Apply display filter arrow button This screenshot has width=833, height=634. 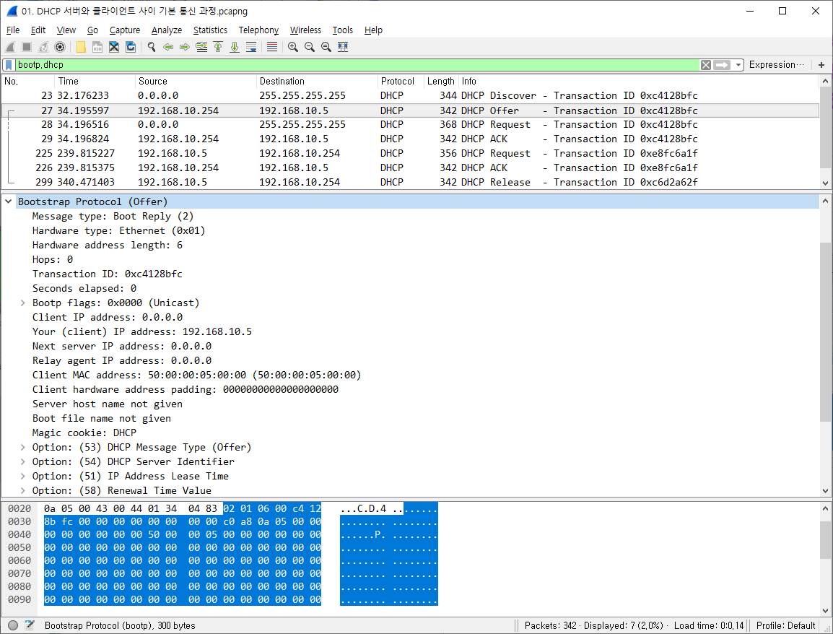pos(722,65)
